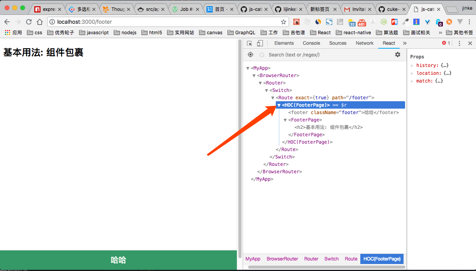Show hidden bookmarks with the double chevron
The height and width of the screenshot is (271, 476).
(441, 33)
